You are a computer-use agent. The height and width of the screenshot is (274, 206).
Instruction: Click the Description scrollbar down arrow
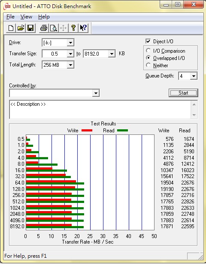(194, 115)
